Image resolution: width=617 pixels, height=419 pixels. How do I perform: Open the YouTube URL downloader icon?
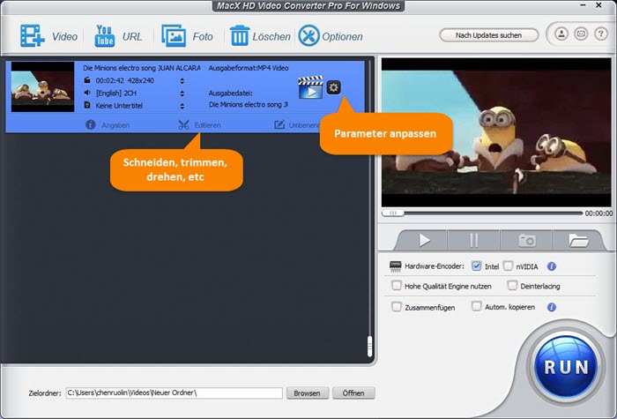104,36
